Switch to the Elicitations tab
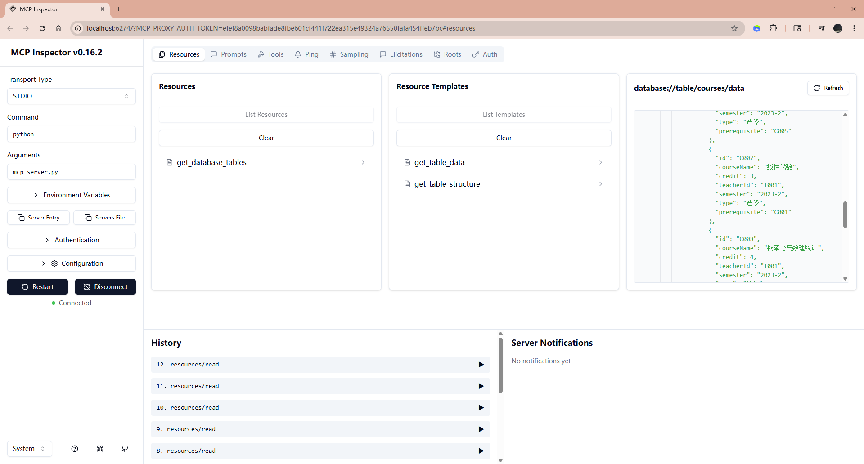This screenshot has height=464, width=864. pyautogui.click(x=401, y=54)
